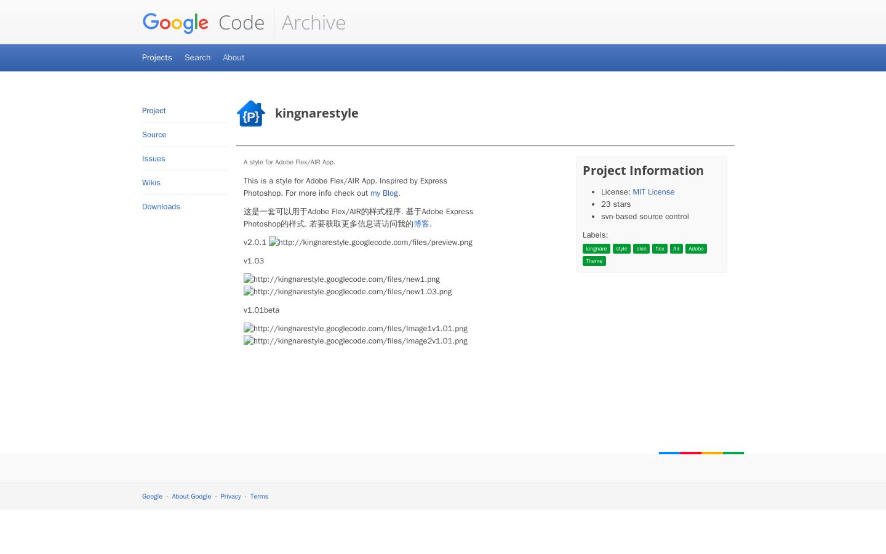Open the MIT License link
Image resolution: width=886 pixels, height=554 pixels.
click(653, 192)
